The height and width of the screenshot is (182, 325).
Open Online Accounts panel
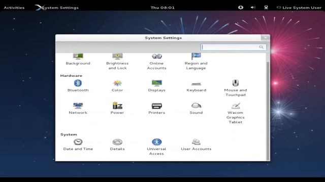click(157, 62)
